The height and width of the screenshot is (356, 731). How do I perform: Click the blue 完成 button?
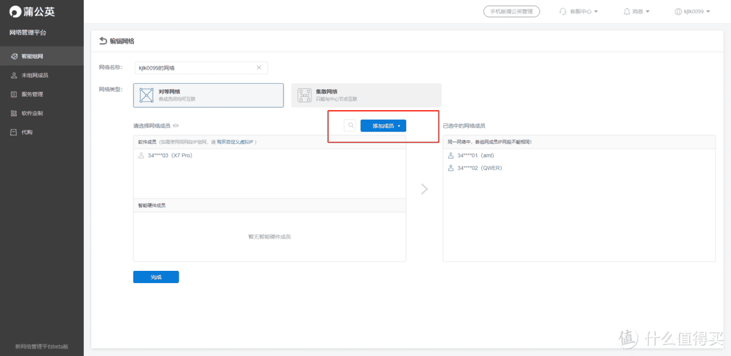tap(156, 277)
